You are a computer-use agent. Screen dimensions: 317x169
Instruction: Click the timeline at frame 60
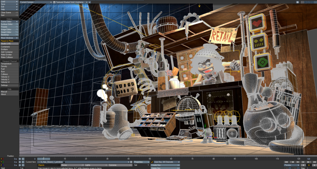point(171,159)
